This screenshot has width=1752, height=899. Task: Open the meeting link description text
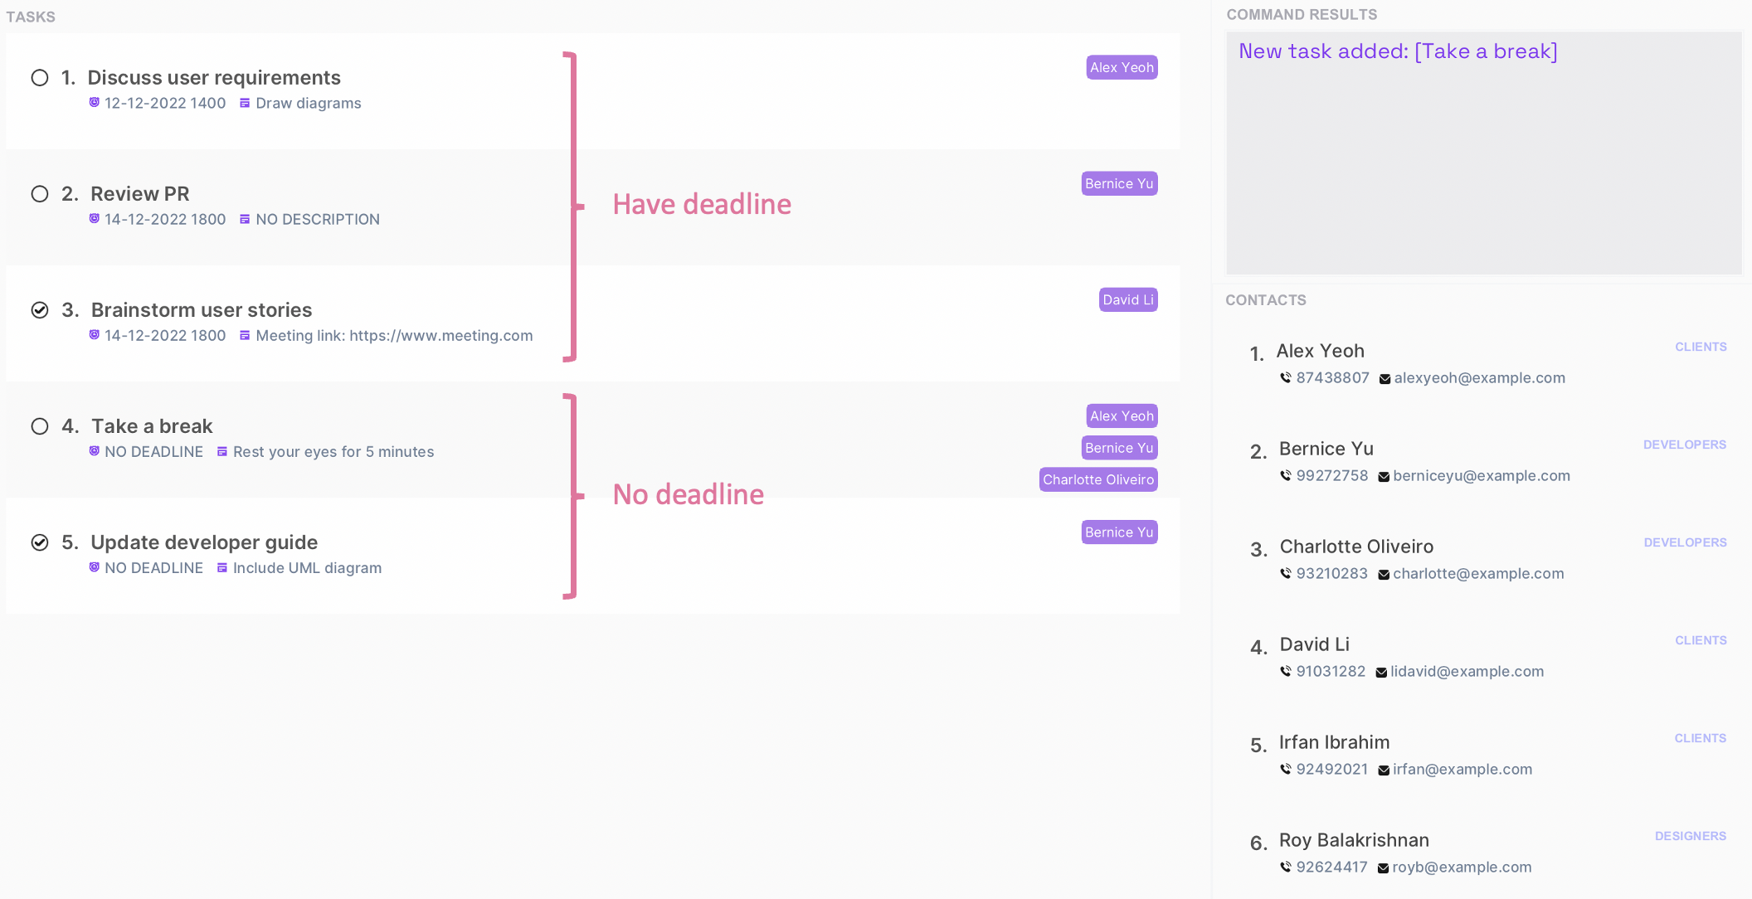pos(394,335)
